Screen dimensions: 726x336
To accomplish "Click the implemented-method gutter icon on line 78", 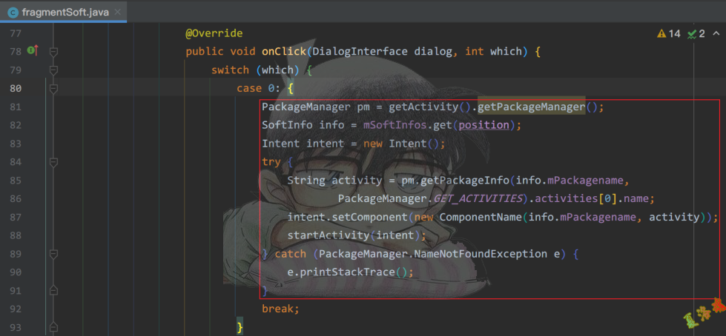I will (32, 51).
